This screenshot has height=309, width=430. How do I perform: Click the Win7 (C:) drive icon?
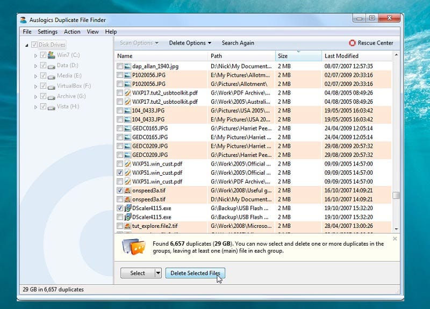(x=52, y=55)
